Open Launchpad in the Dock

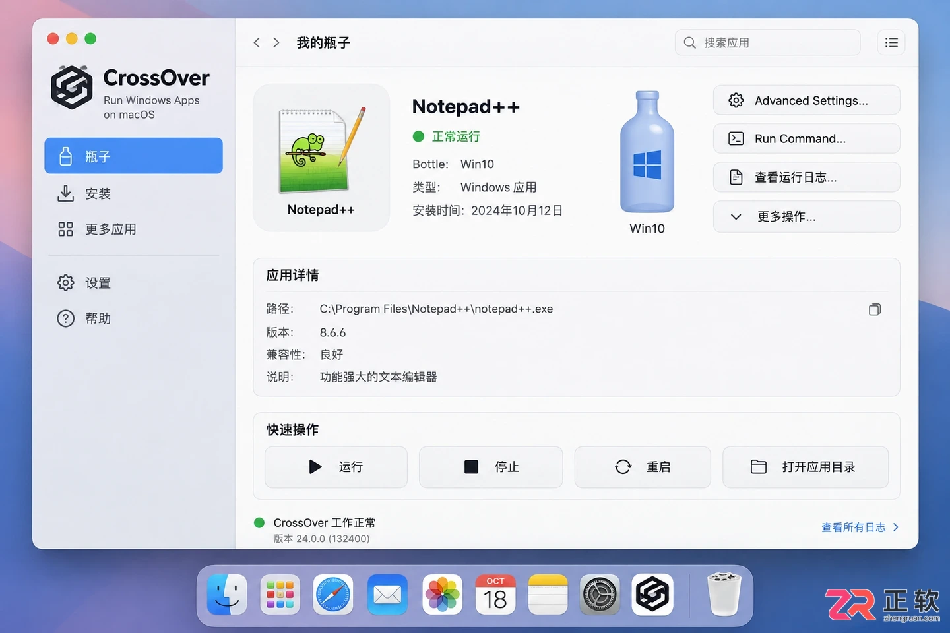pyautogui.click(x=280, y=595)
